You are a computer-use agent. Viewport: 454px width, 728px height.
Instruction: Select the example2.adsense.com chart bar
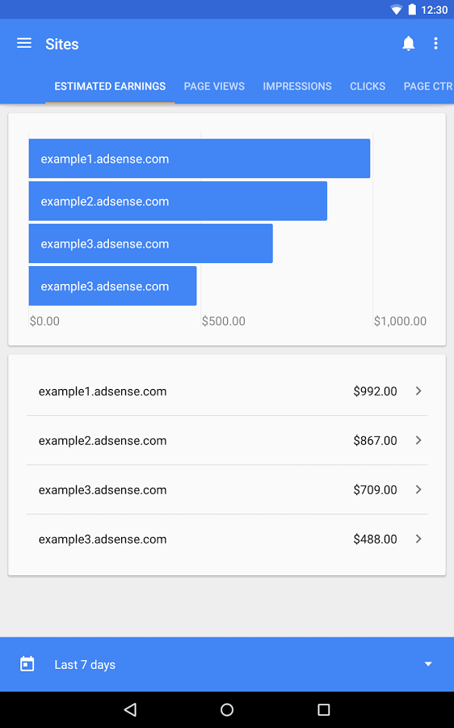(178, 201)
